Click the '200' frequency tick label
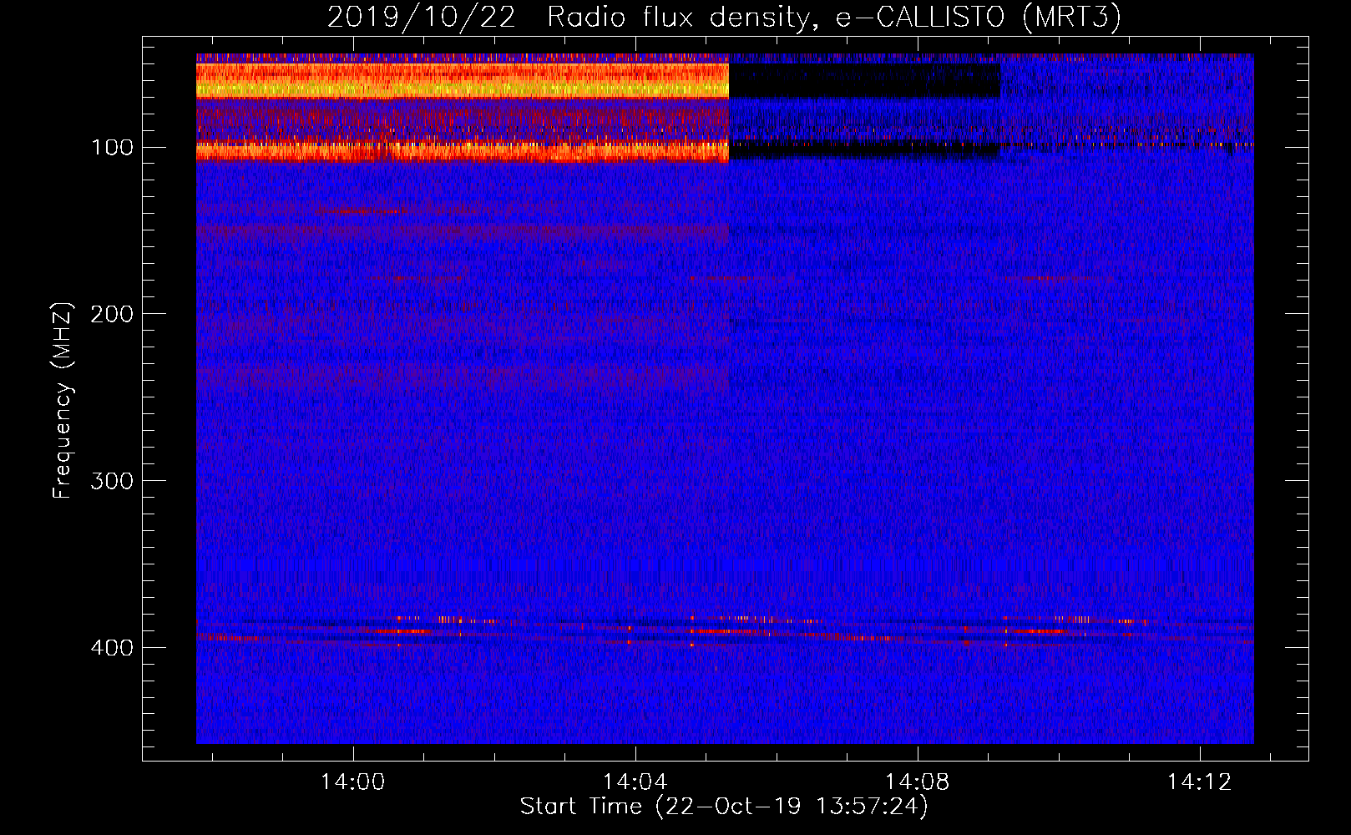Image resolution: width=1351 pixels, height=835 pixels. click(x=112, y=314)
